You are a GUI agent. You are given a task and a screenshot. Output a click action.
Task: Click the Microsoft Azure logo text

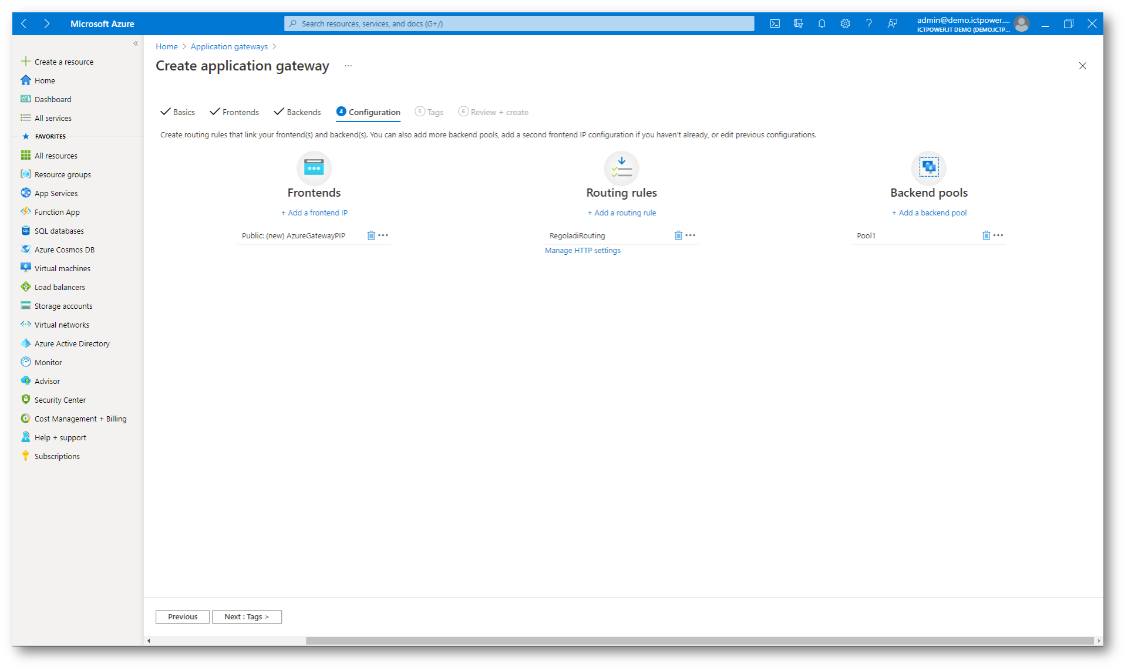[x=102, y=23]
